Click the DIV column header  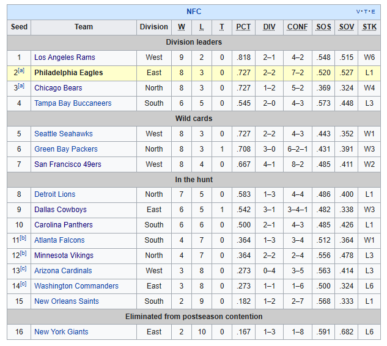click(x=269, y=27)
